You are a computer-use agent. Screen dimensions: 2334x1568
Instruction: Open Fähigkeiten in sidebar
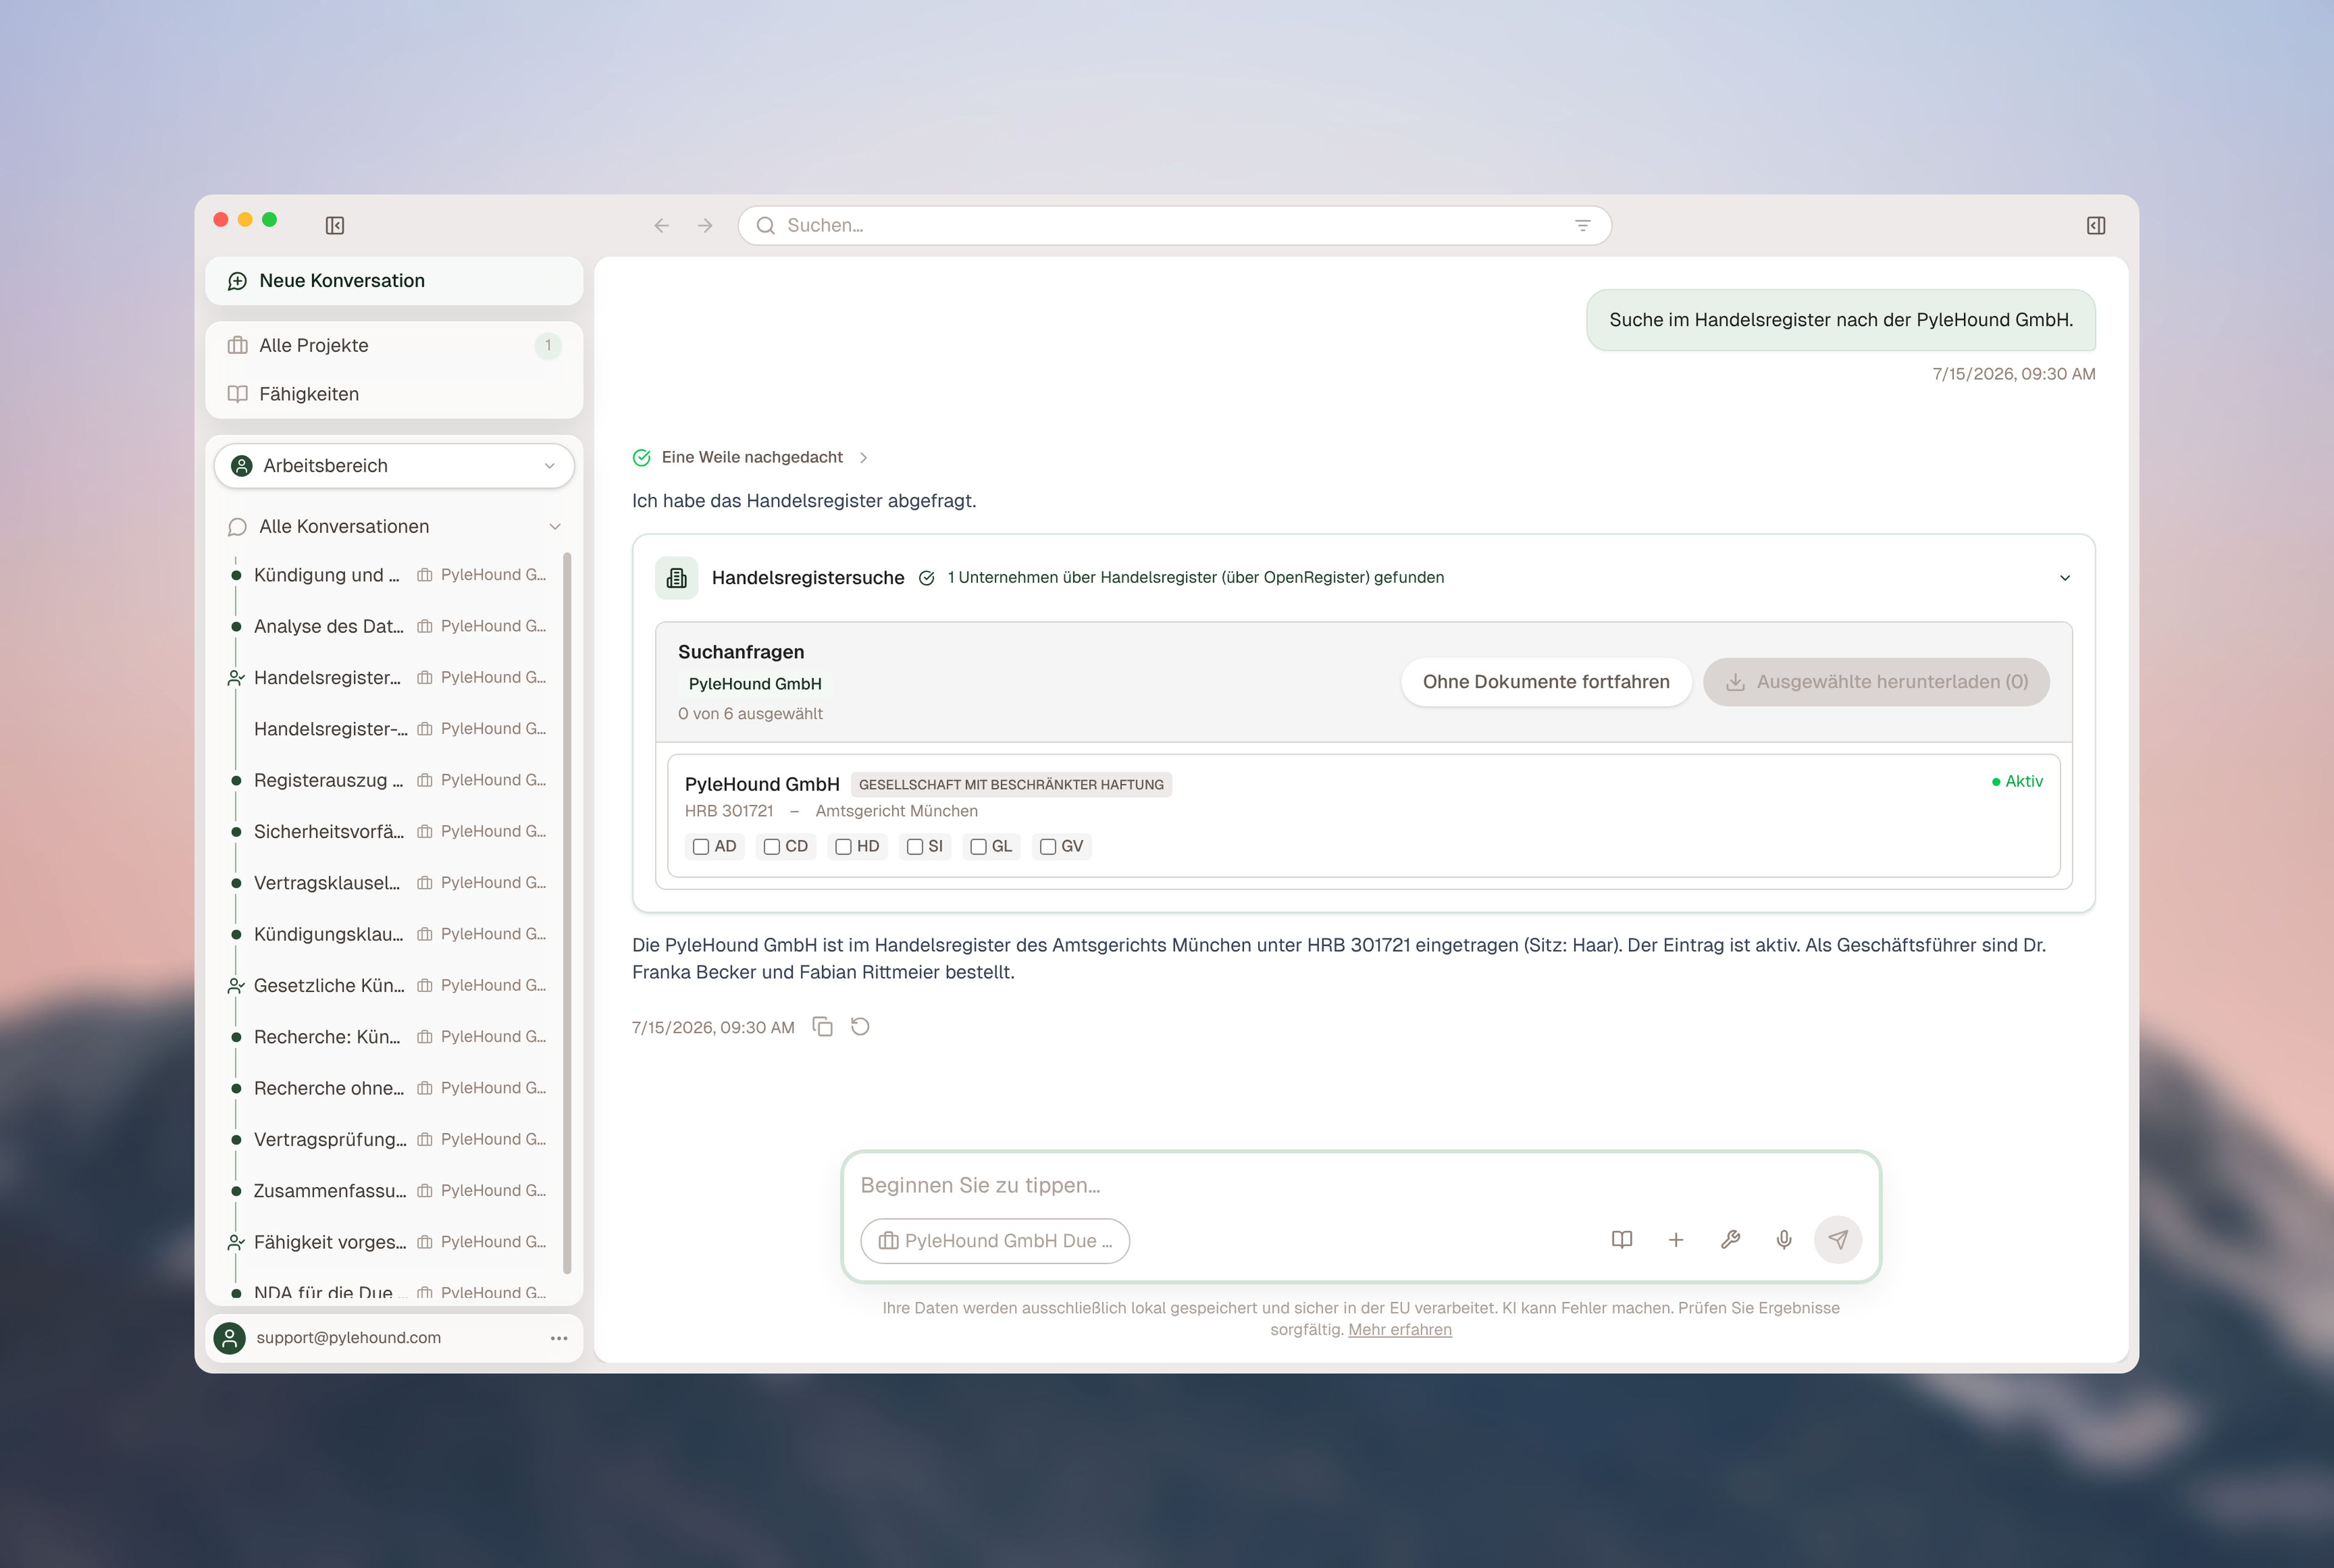point(394,394)
